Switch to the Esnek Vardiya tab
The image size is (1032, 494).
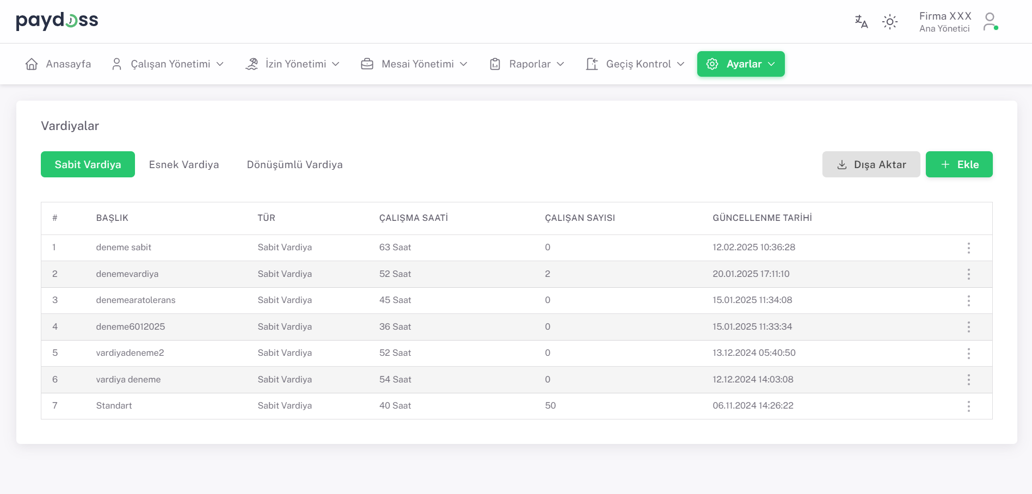click(184, 165)
